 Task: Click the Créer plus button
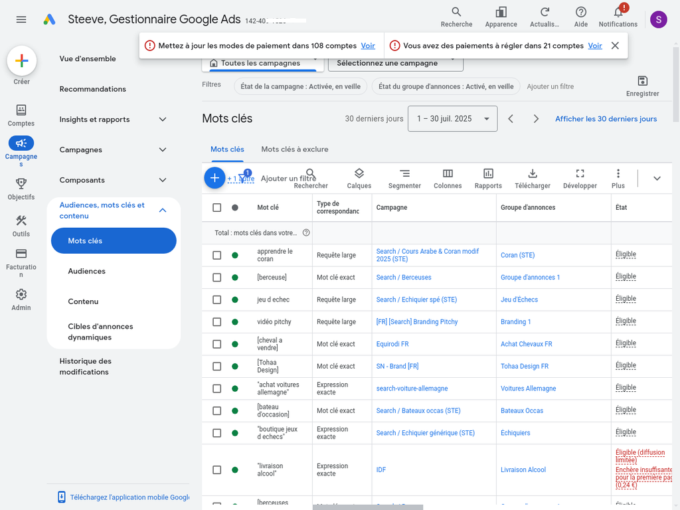tap(22, 60)
